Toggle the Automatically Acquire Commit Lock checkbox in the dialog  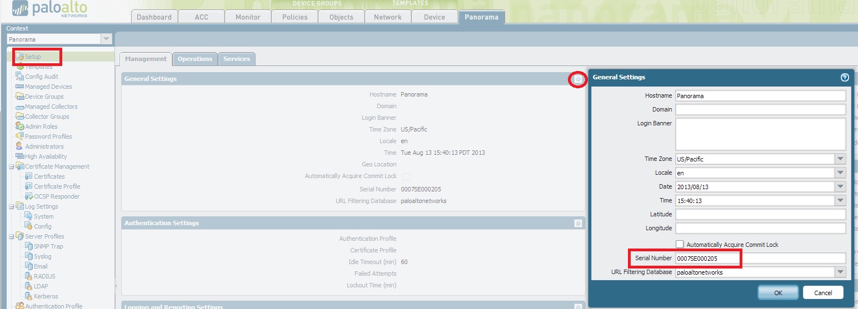coord(679,244)
